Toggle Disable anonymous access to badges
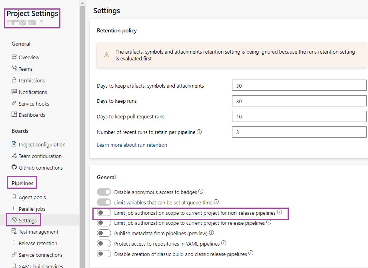This screenshot has height=268, width=368. (104, 192)
